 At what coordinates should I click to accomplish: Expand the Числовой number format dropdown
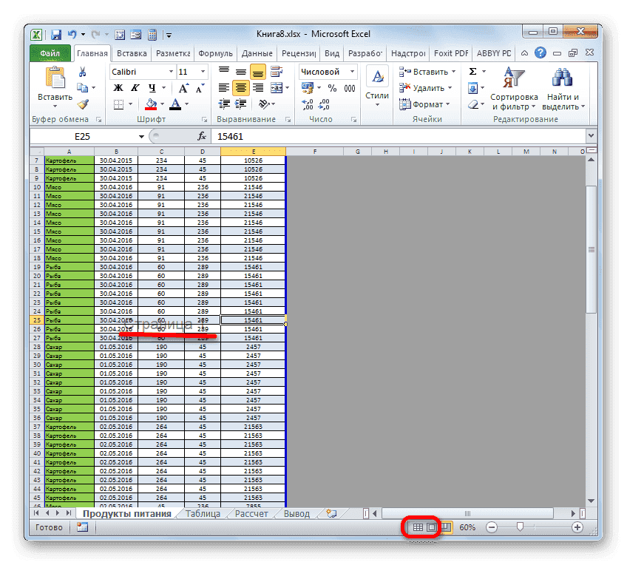coord(352,72)
